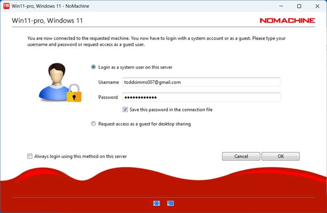Click into the Password field
The width and height of the screenshot is (327, 213).
pos(201,97)
